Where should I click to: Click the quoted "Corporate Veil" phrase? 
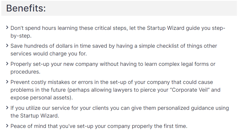[x=186, y=90]
